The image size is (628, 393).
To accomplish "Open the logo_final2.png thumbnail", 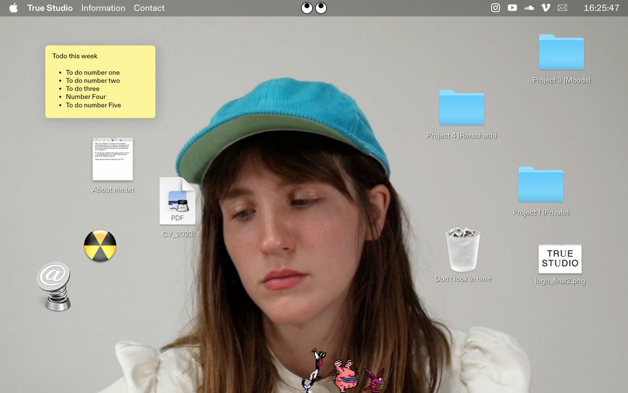I will (x=560, y=258).
